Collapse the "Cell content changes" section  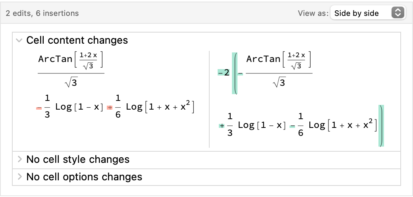(19, 40)
